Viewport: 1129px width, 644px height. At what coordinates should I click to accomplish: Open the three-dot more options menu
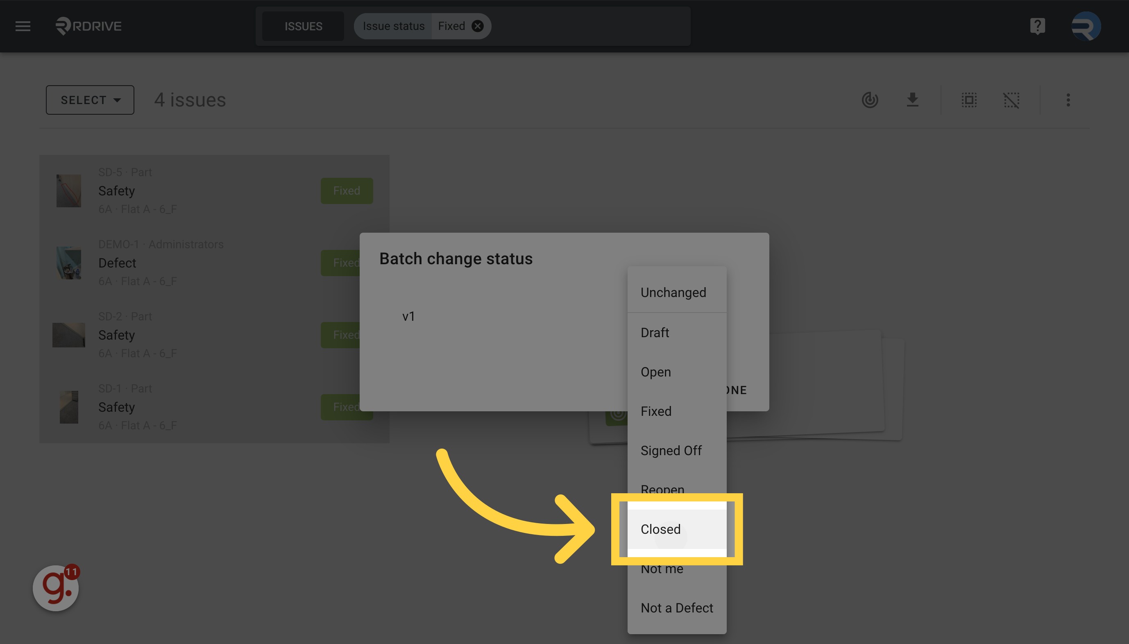click(x=1068, y=100)
